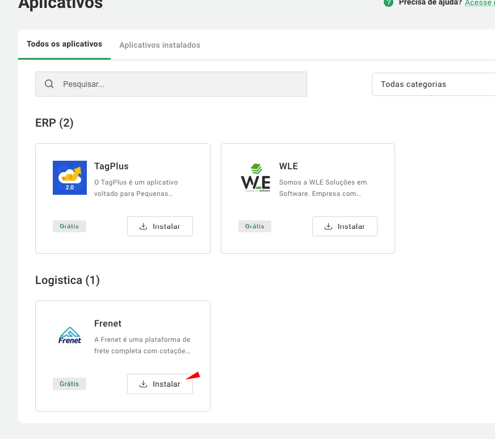
Task: Open the Aplicativos instalados tab
Action: click(160, 45)
